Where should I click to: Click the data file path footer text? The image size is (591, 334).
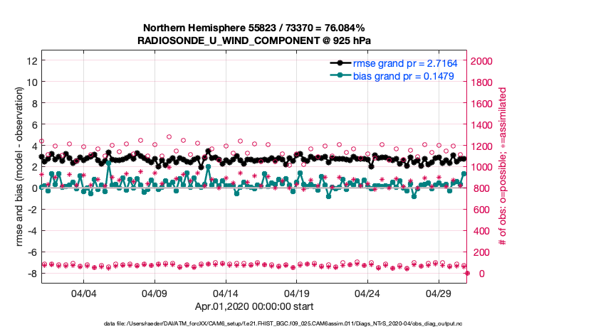(x=253, y=324)
